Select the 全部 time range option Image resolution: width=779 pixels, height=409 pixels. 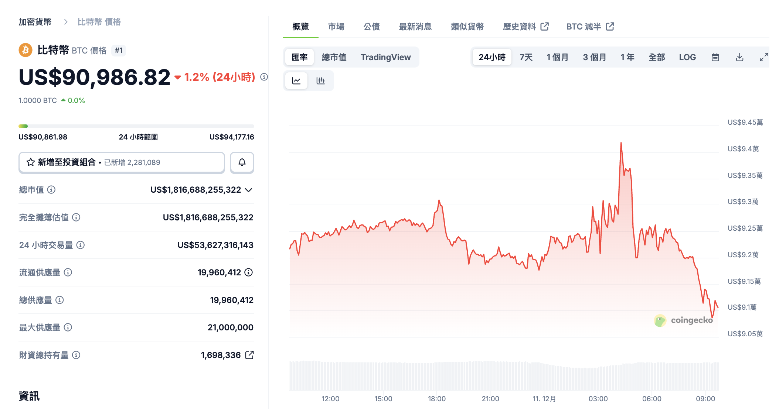[x=656, y=57]
